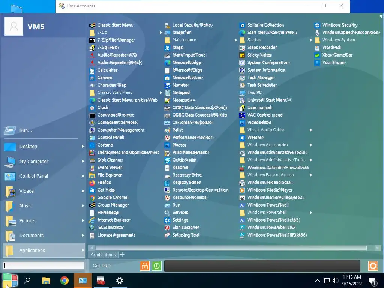
Task: Click the orange lock button
Action: click(144, 266)
